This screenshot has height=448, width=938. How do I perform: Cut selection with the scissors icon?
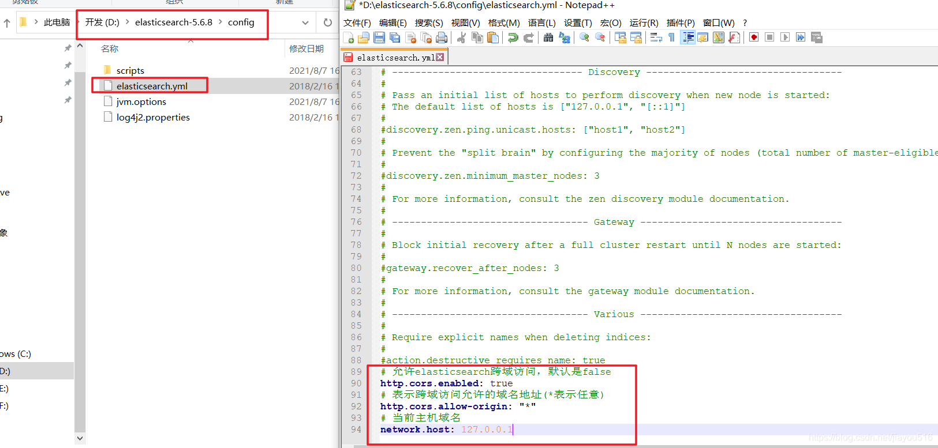461,37
